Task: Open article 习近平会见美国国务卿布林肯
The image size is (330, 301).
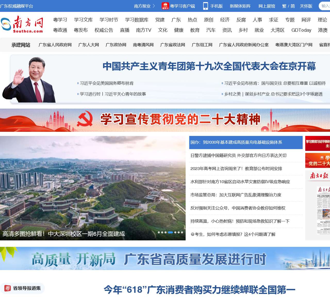Action: [107, 83]
